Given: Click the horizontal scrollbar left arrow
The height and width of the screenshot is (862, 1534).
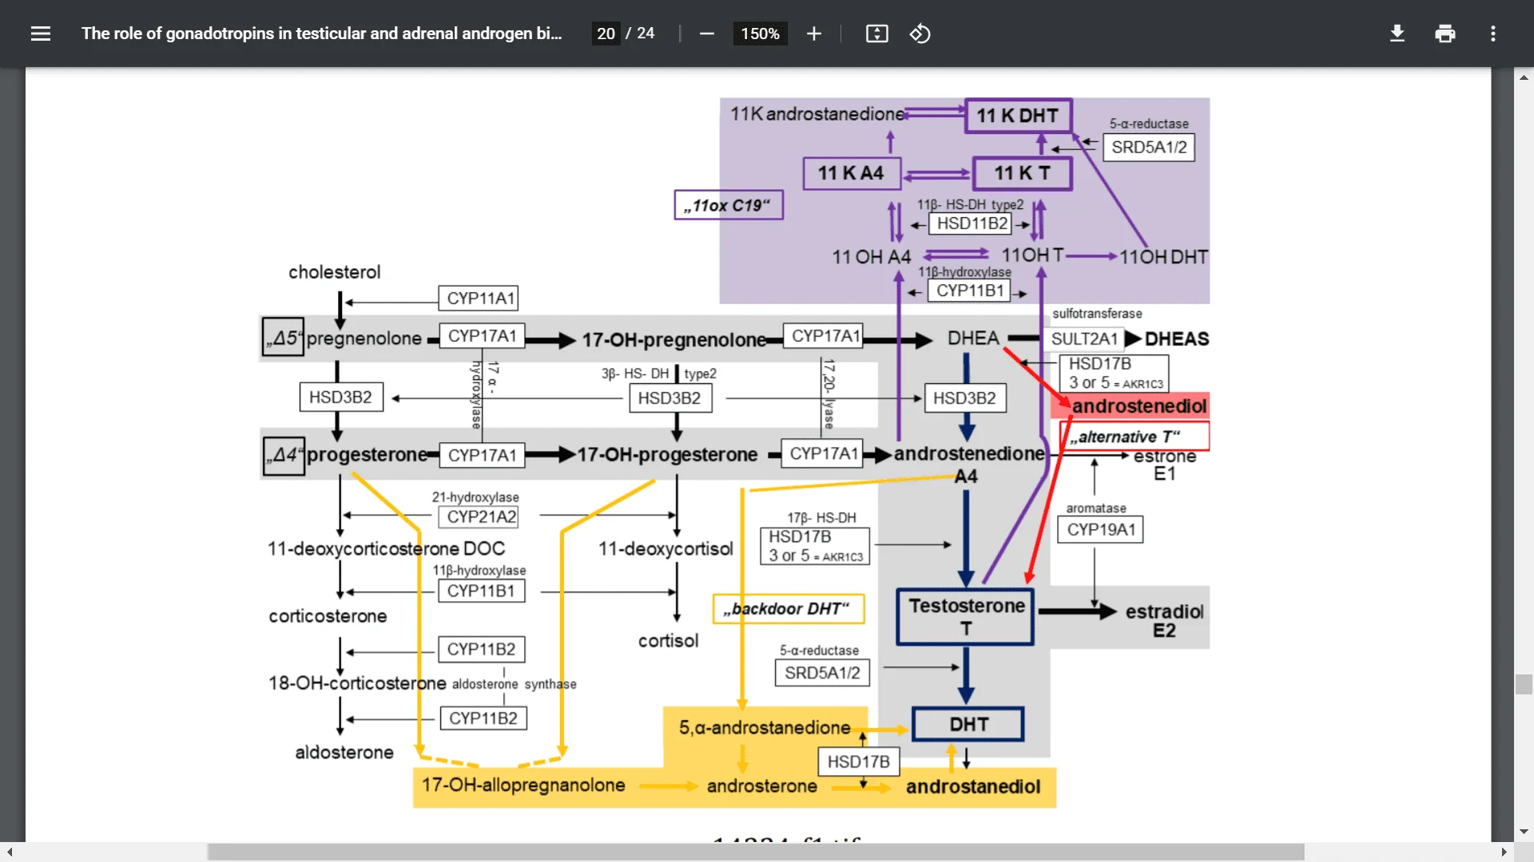Looking at the screenshot, I should coord(10,852).
